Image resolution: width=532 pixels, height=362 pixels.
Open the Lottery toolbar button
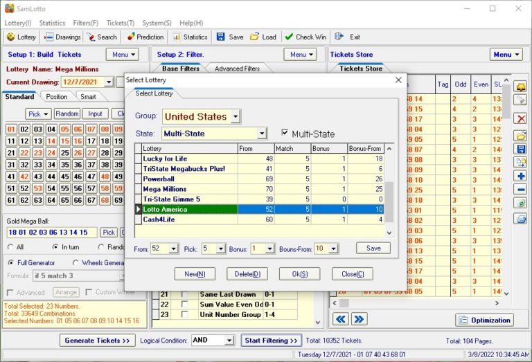(x=21, y=37)
